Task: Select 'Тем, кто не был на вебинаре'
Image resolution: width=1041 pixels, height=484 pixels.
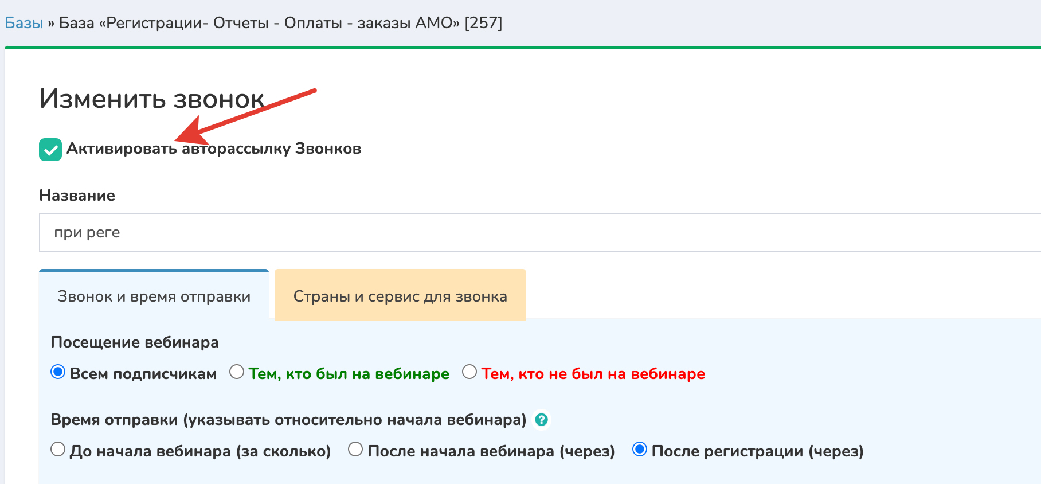Action: pyautogui.click(x=469, y=372)
